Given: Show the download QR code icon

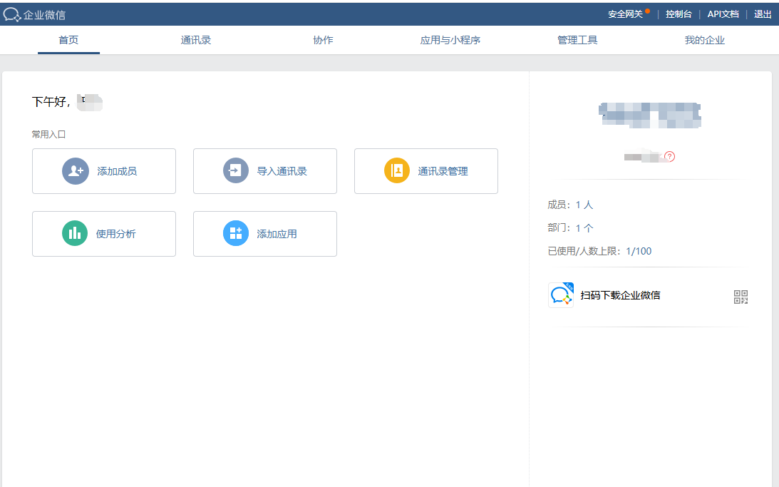Looking at the screenshot, I should tap(741, 297).
